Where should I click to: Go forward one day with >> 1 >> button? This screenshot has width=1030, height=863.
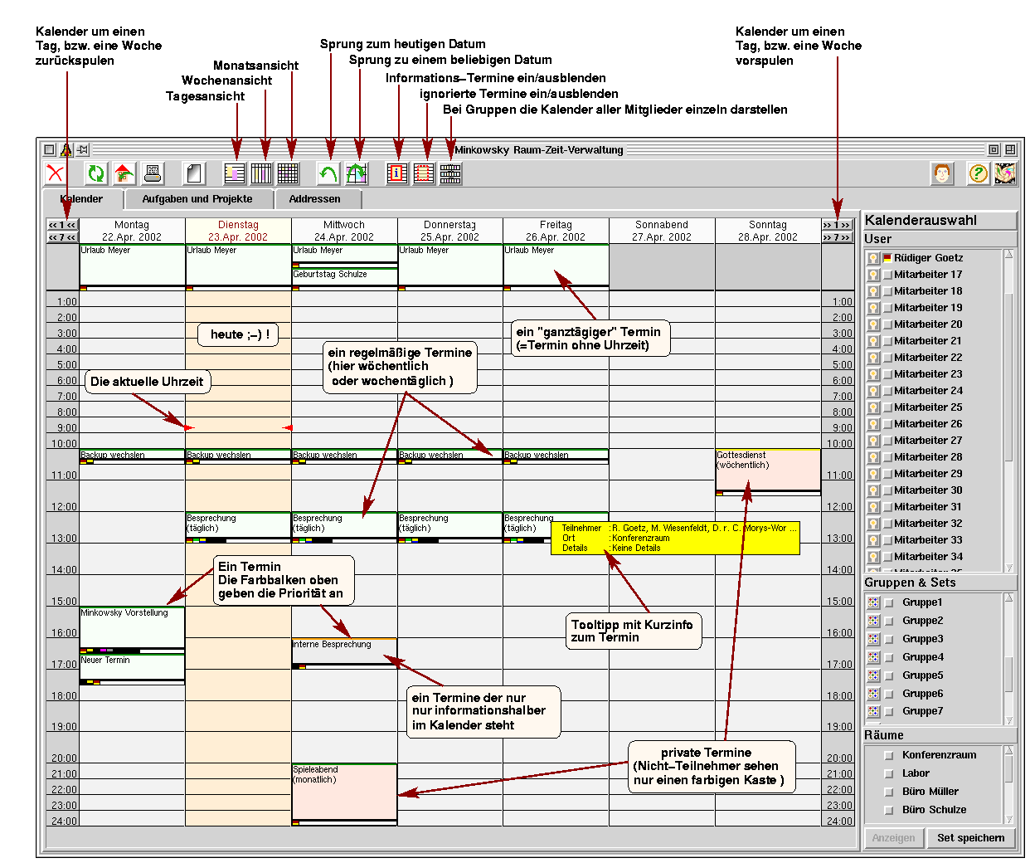click(x=837, y=225)
